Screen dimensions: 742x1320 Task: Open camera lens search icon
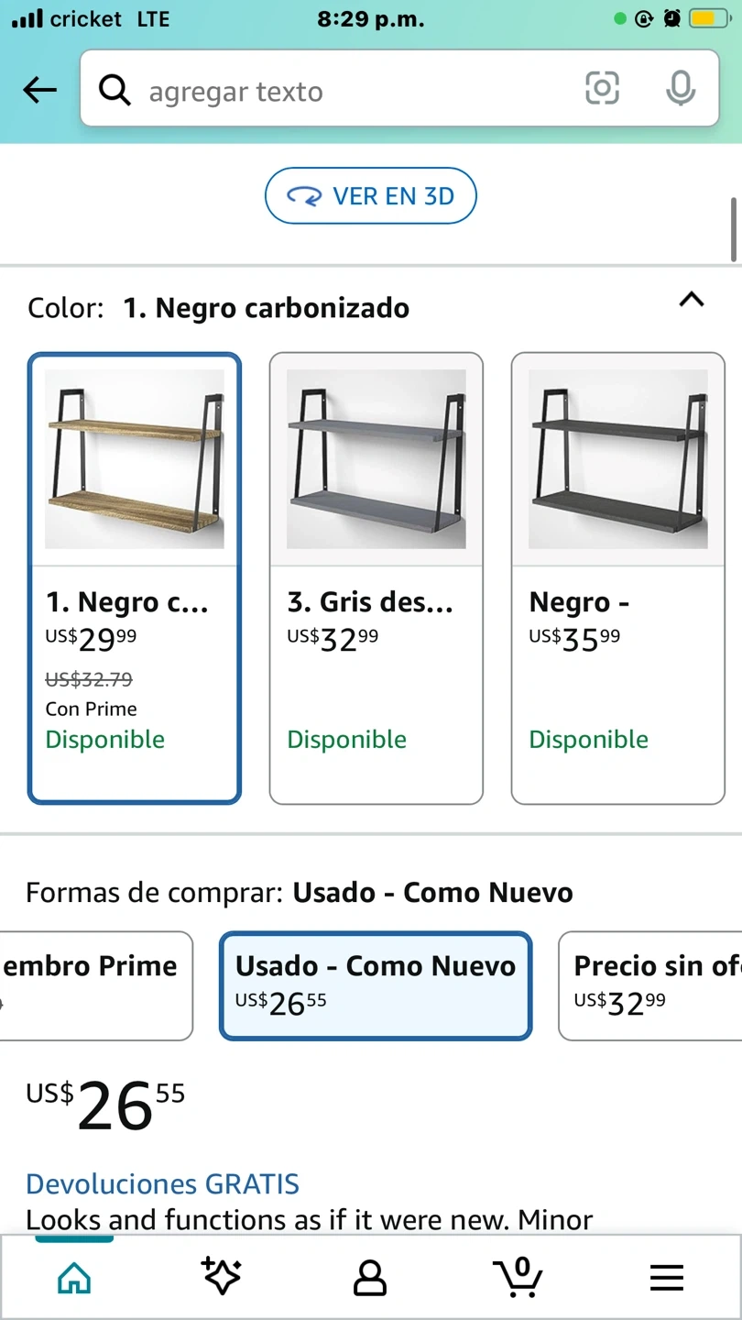(x=602, y=88)
